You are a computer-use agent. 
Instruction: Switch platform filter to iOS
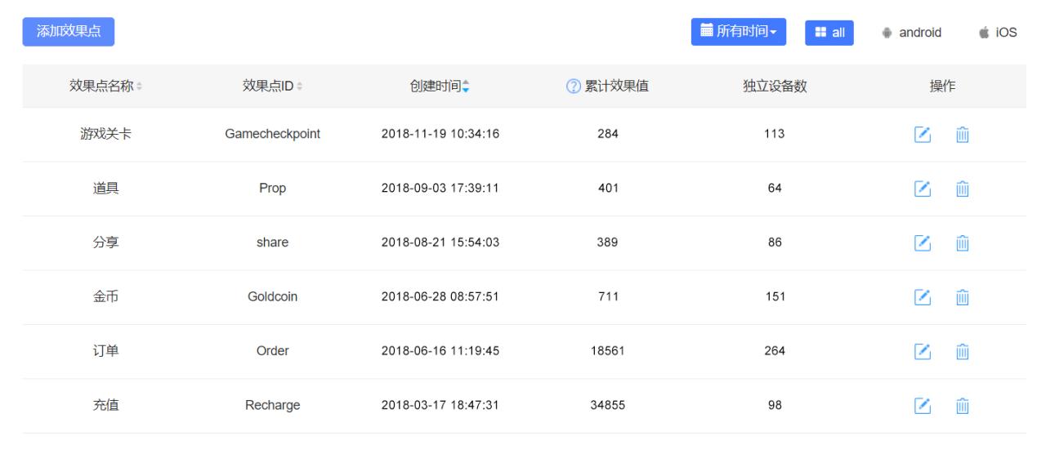[x=998, y=33]
